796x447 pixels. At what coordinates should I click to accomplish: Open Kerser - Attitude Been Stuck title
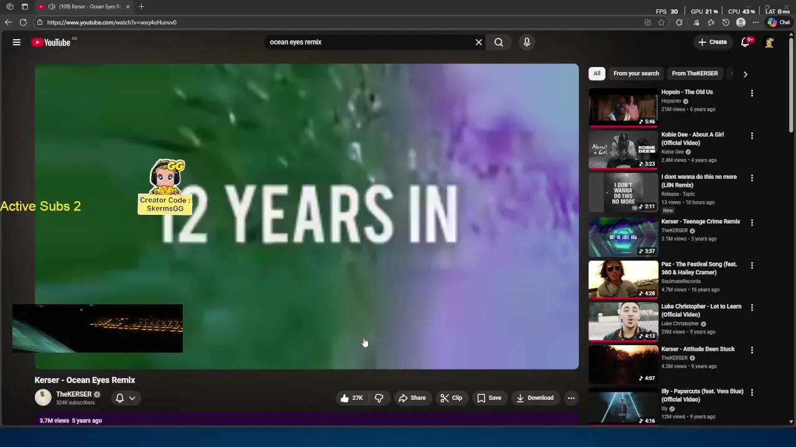click(698, 349)
